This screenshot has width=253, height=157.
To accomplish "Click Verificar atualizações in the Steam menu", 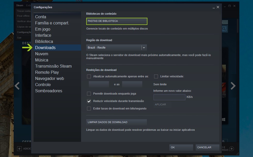I will (x=24, y=21).
